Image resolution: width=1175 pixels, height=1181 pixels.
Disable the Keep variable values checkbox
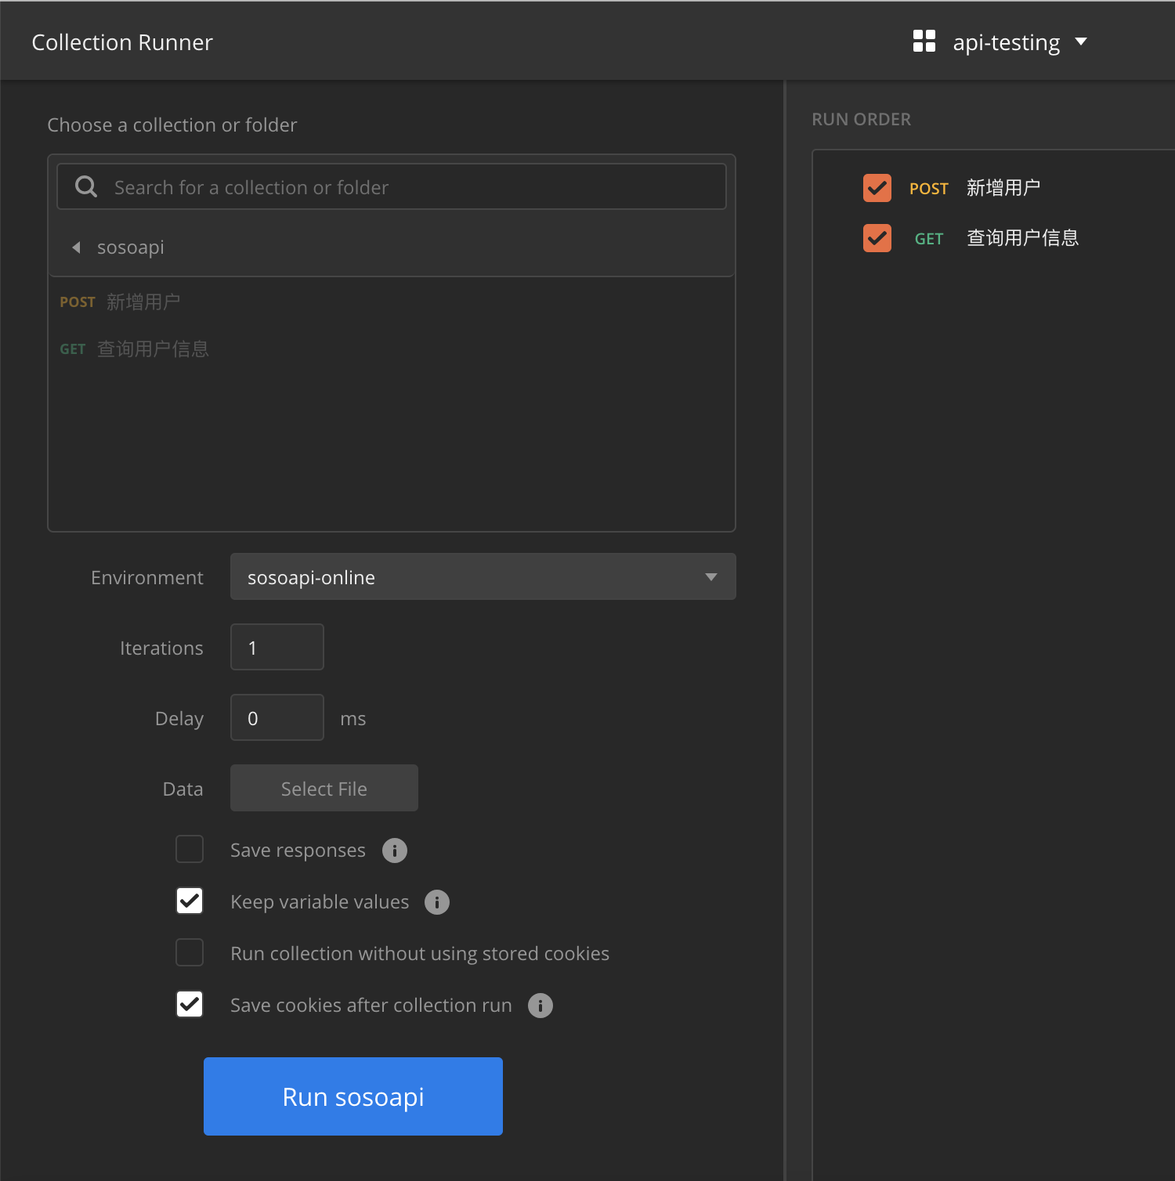coord(190,901)
